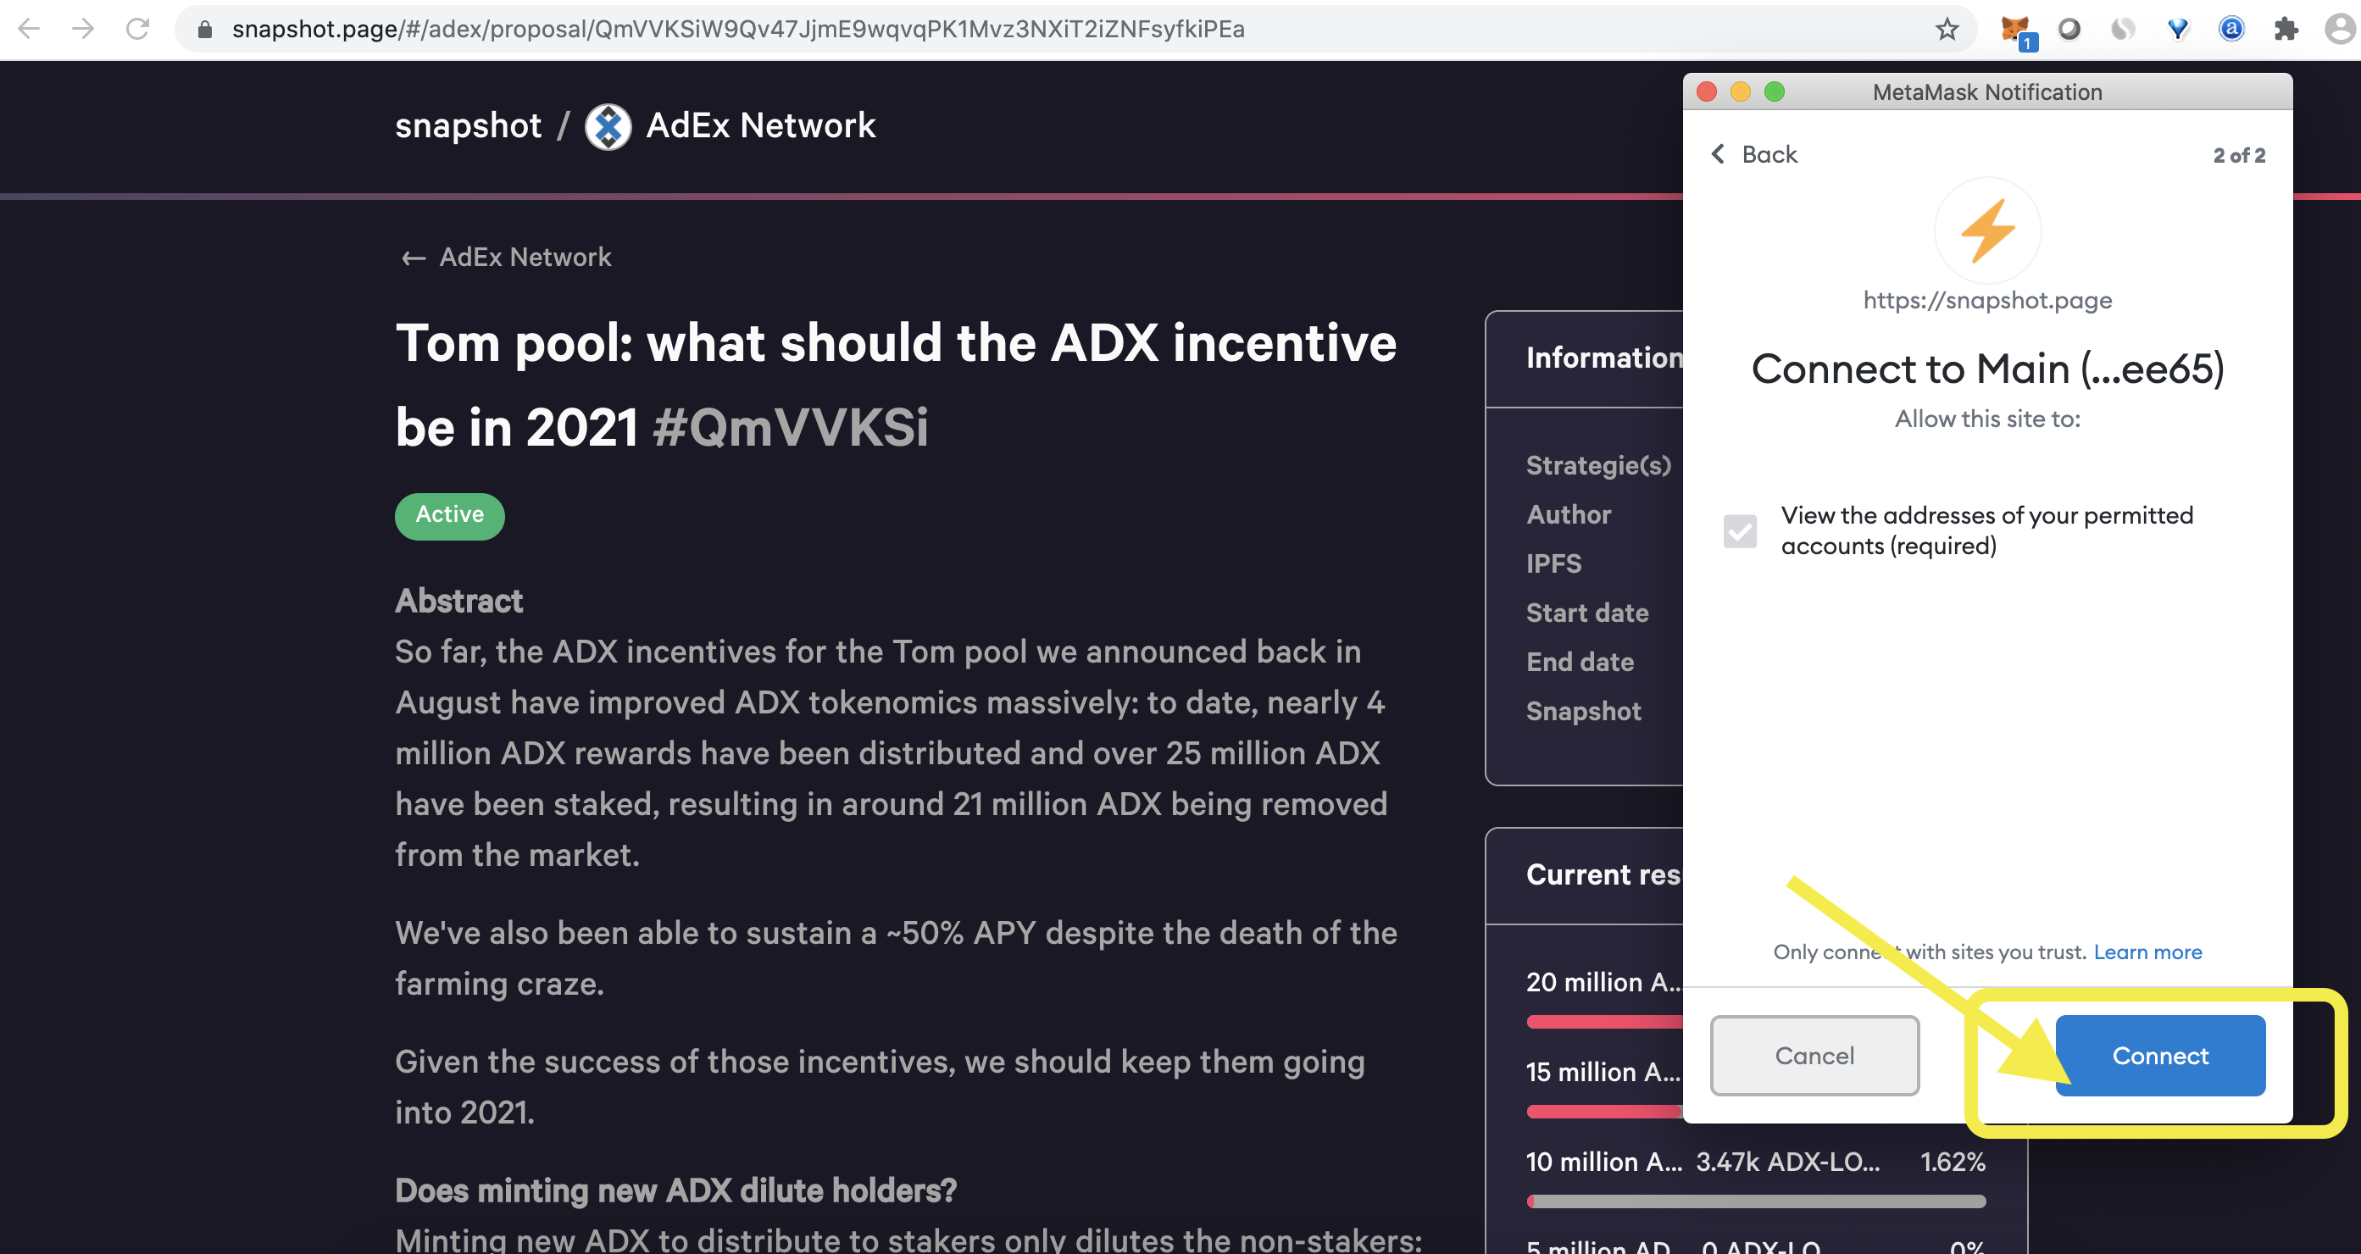Image resolution: width=2361 pixels, height=1254 pixels.
Task: Toggle view permitted accounts checkbox
Action: click(1740, 530)
